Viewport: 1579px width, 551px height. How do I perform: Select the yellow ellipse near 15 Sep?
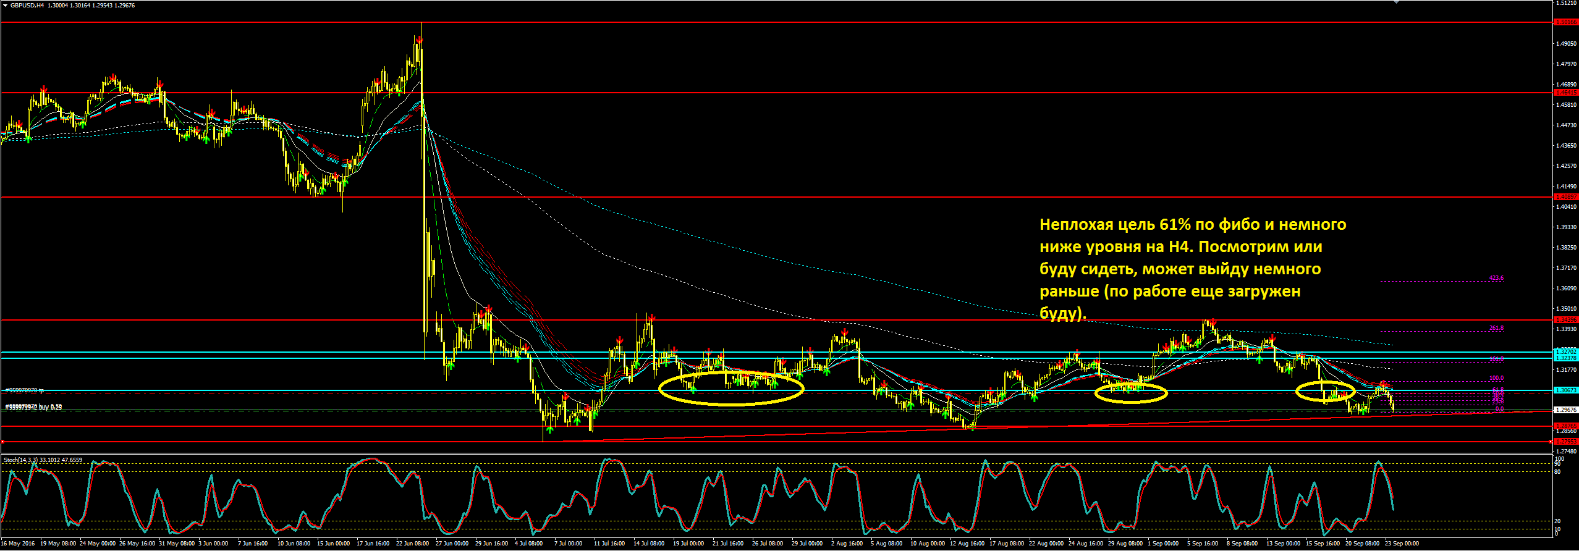[1325, 391]
